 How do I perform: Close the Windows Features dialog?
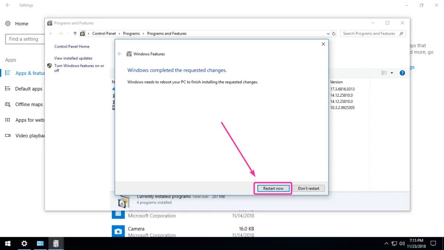(323, 44)
